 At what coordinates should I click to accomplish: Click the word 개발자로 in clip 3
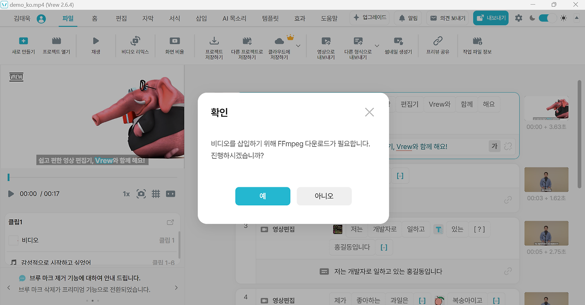(385, 229)
